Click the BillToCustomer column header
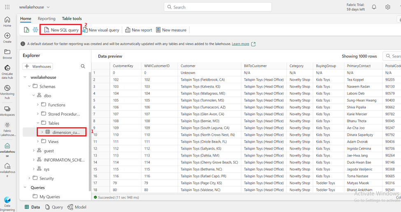Image resolution: width=401 pixels, height=212 pixels. [x=264, y=66]
